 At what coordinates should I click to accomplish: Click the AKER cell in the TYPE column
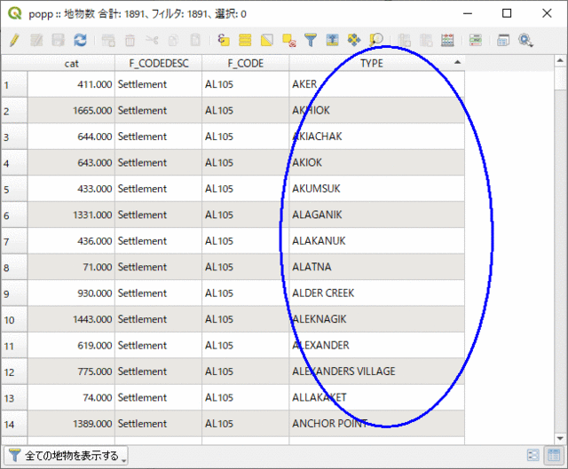tap(376, 84)
